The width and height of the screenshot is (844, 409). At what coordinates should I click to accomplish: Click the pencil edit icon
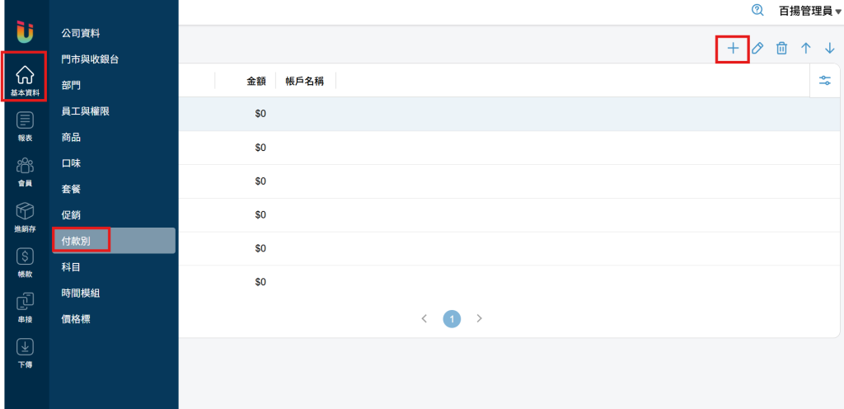[757, 49]
